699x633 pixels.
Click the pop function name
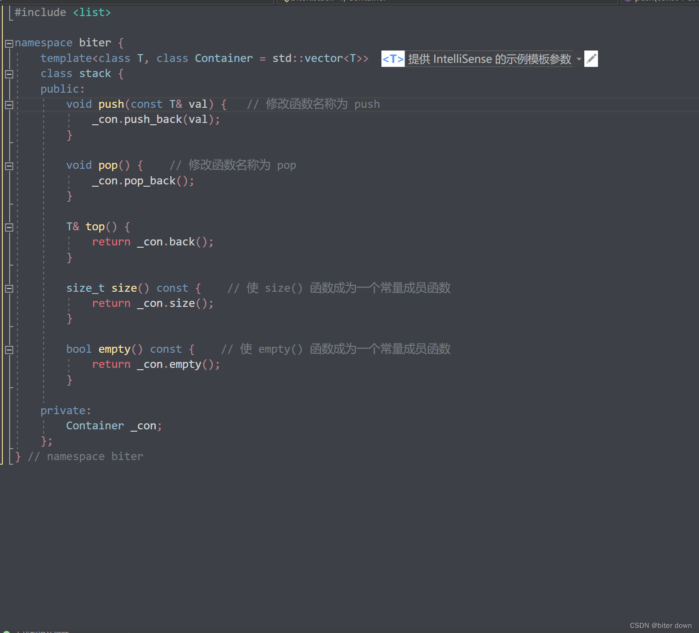pos(108,165)
